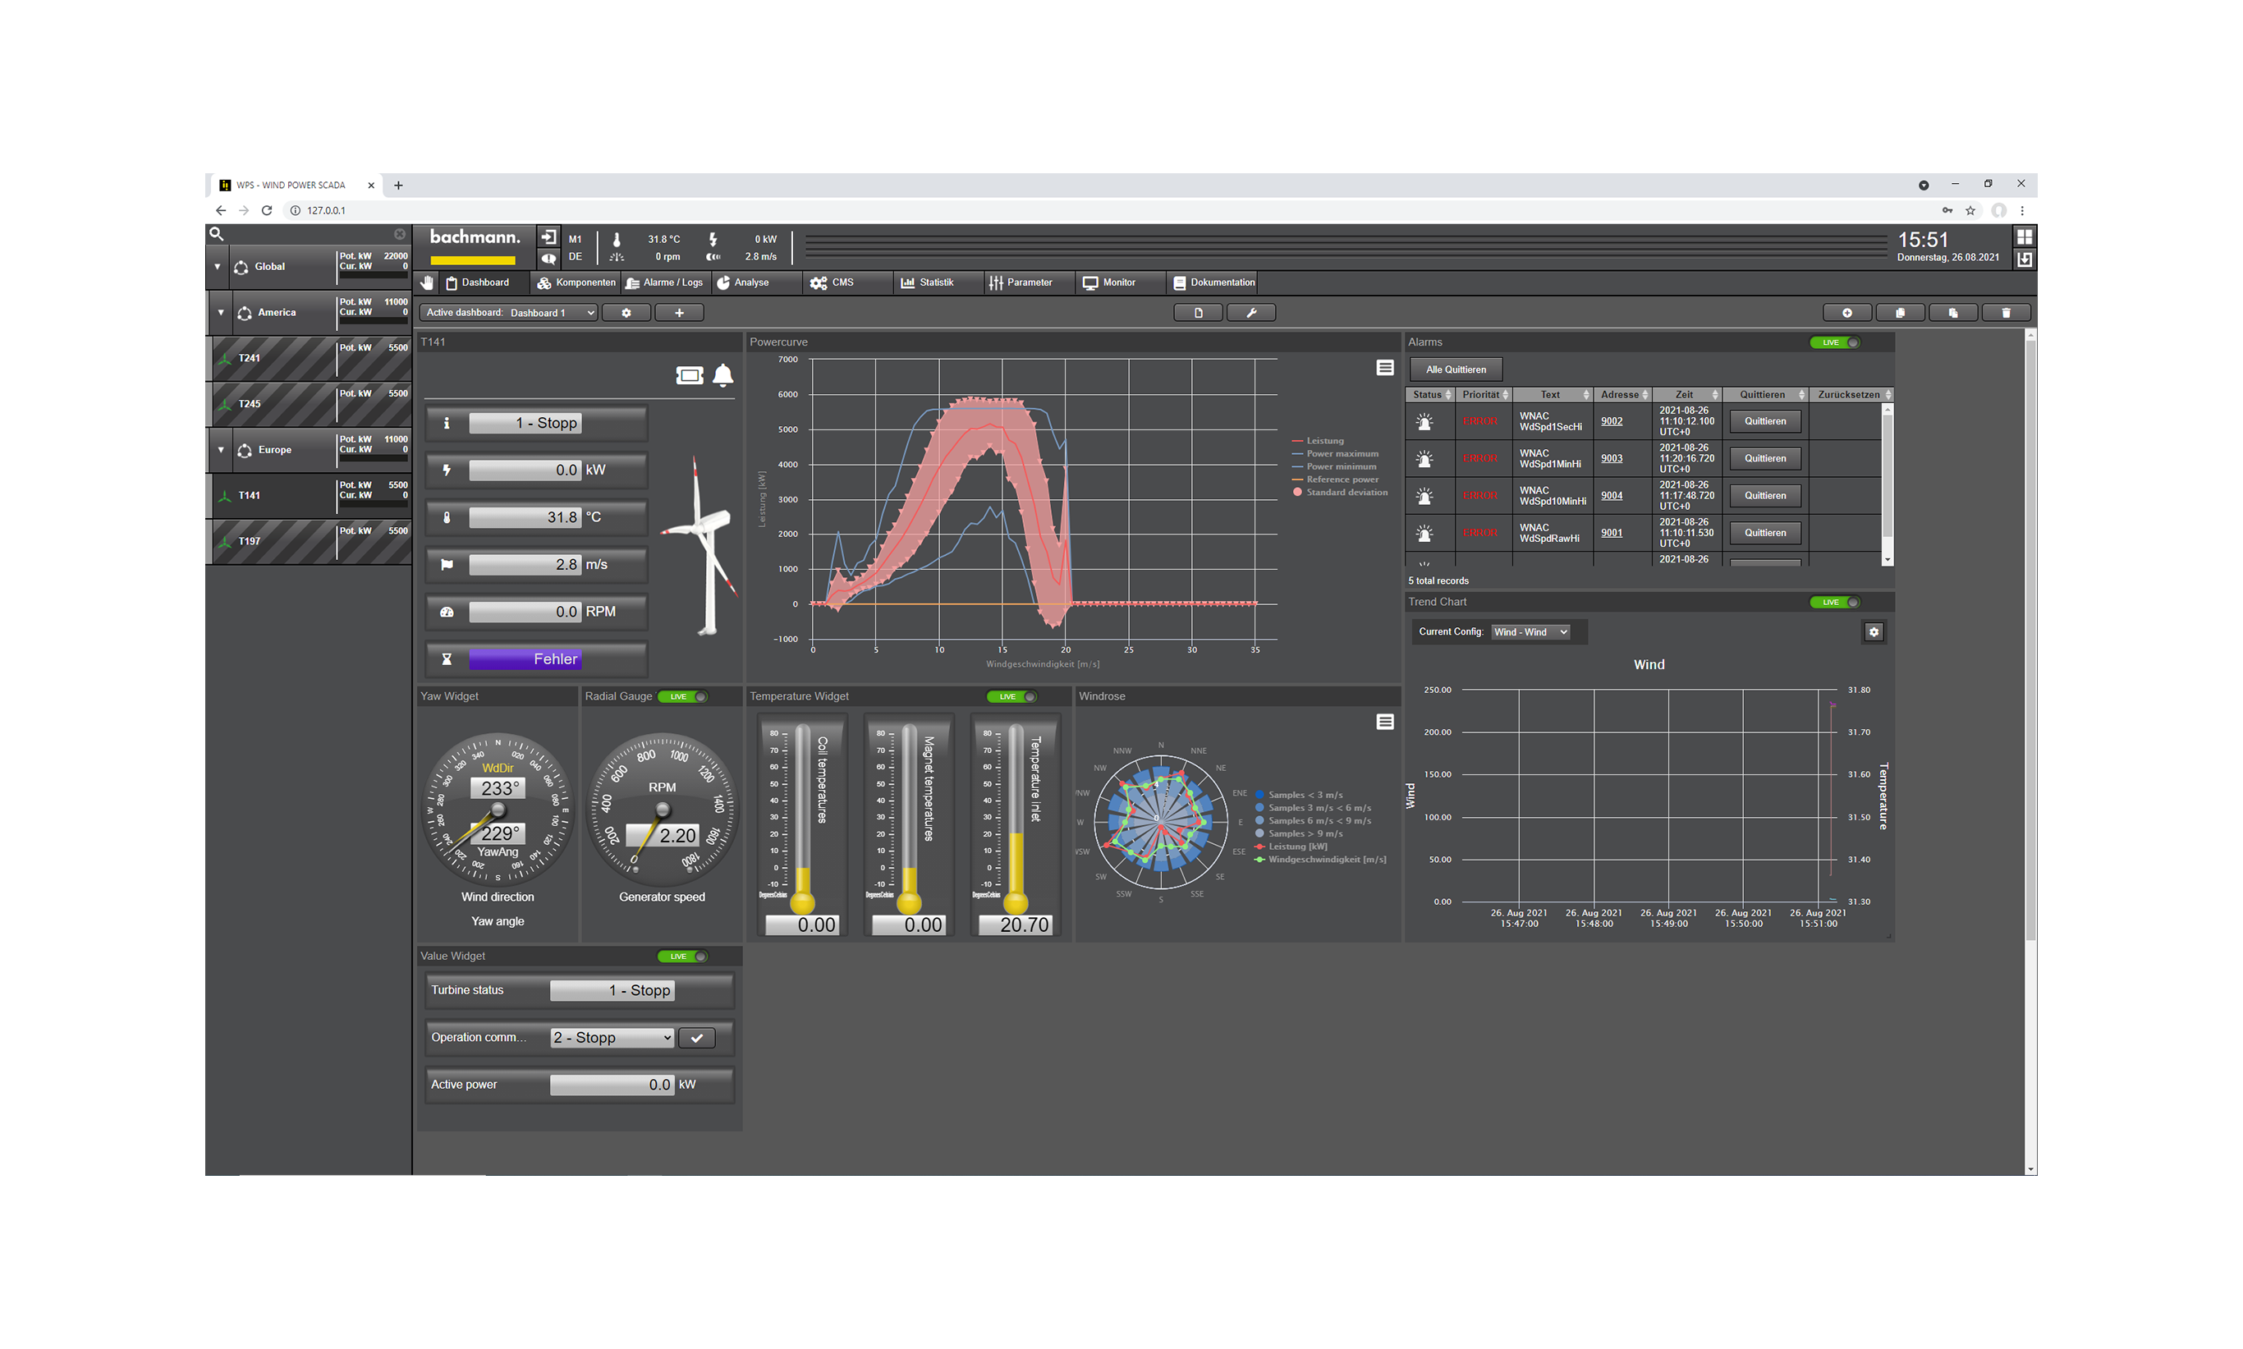Open the Active dashboard dropdown
This screenshot has width=2243, height=1349.
tap(552, 313)
